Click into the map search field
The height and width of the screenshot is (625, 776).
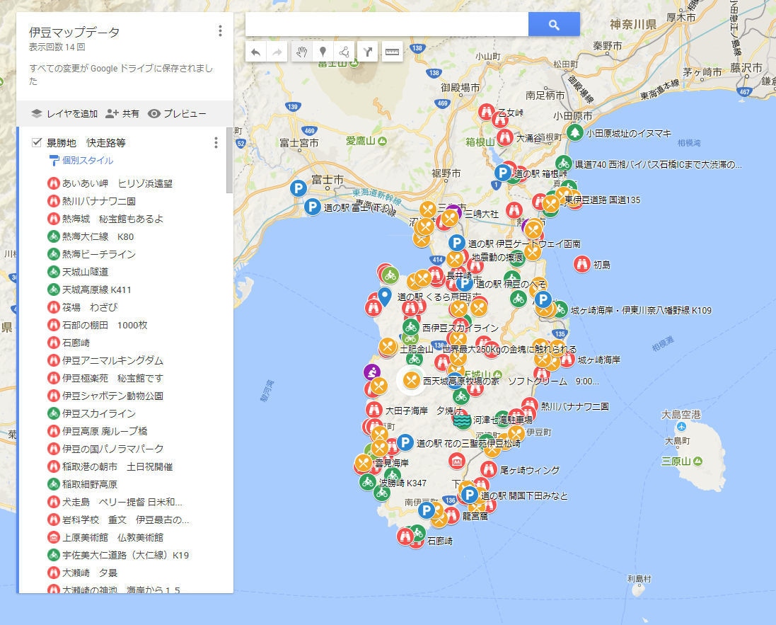(387, 24)
